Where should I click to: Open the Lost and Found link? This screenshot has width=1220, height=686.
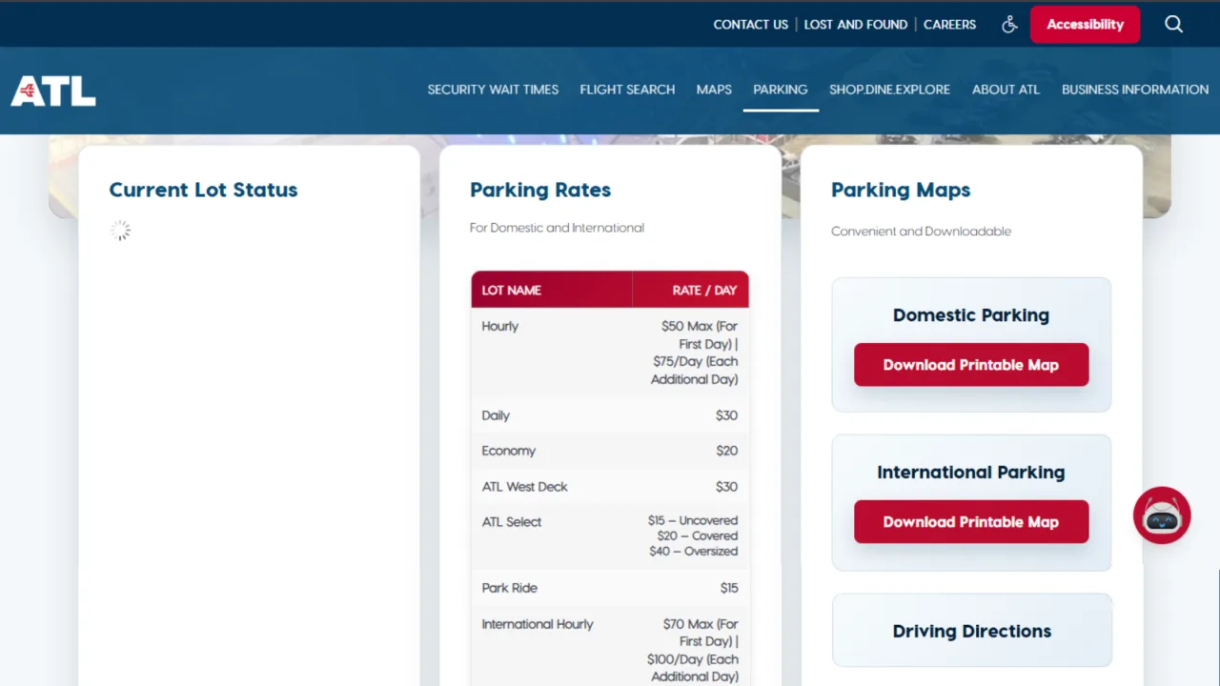856,25
